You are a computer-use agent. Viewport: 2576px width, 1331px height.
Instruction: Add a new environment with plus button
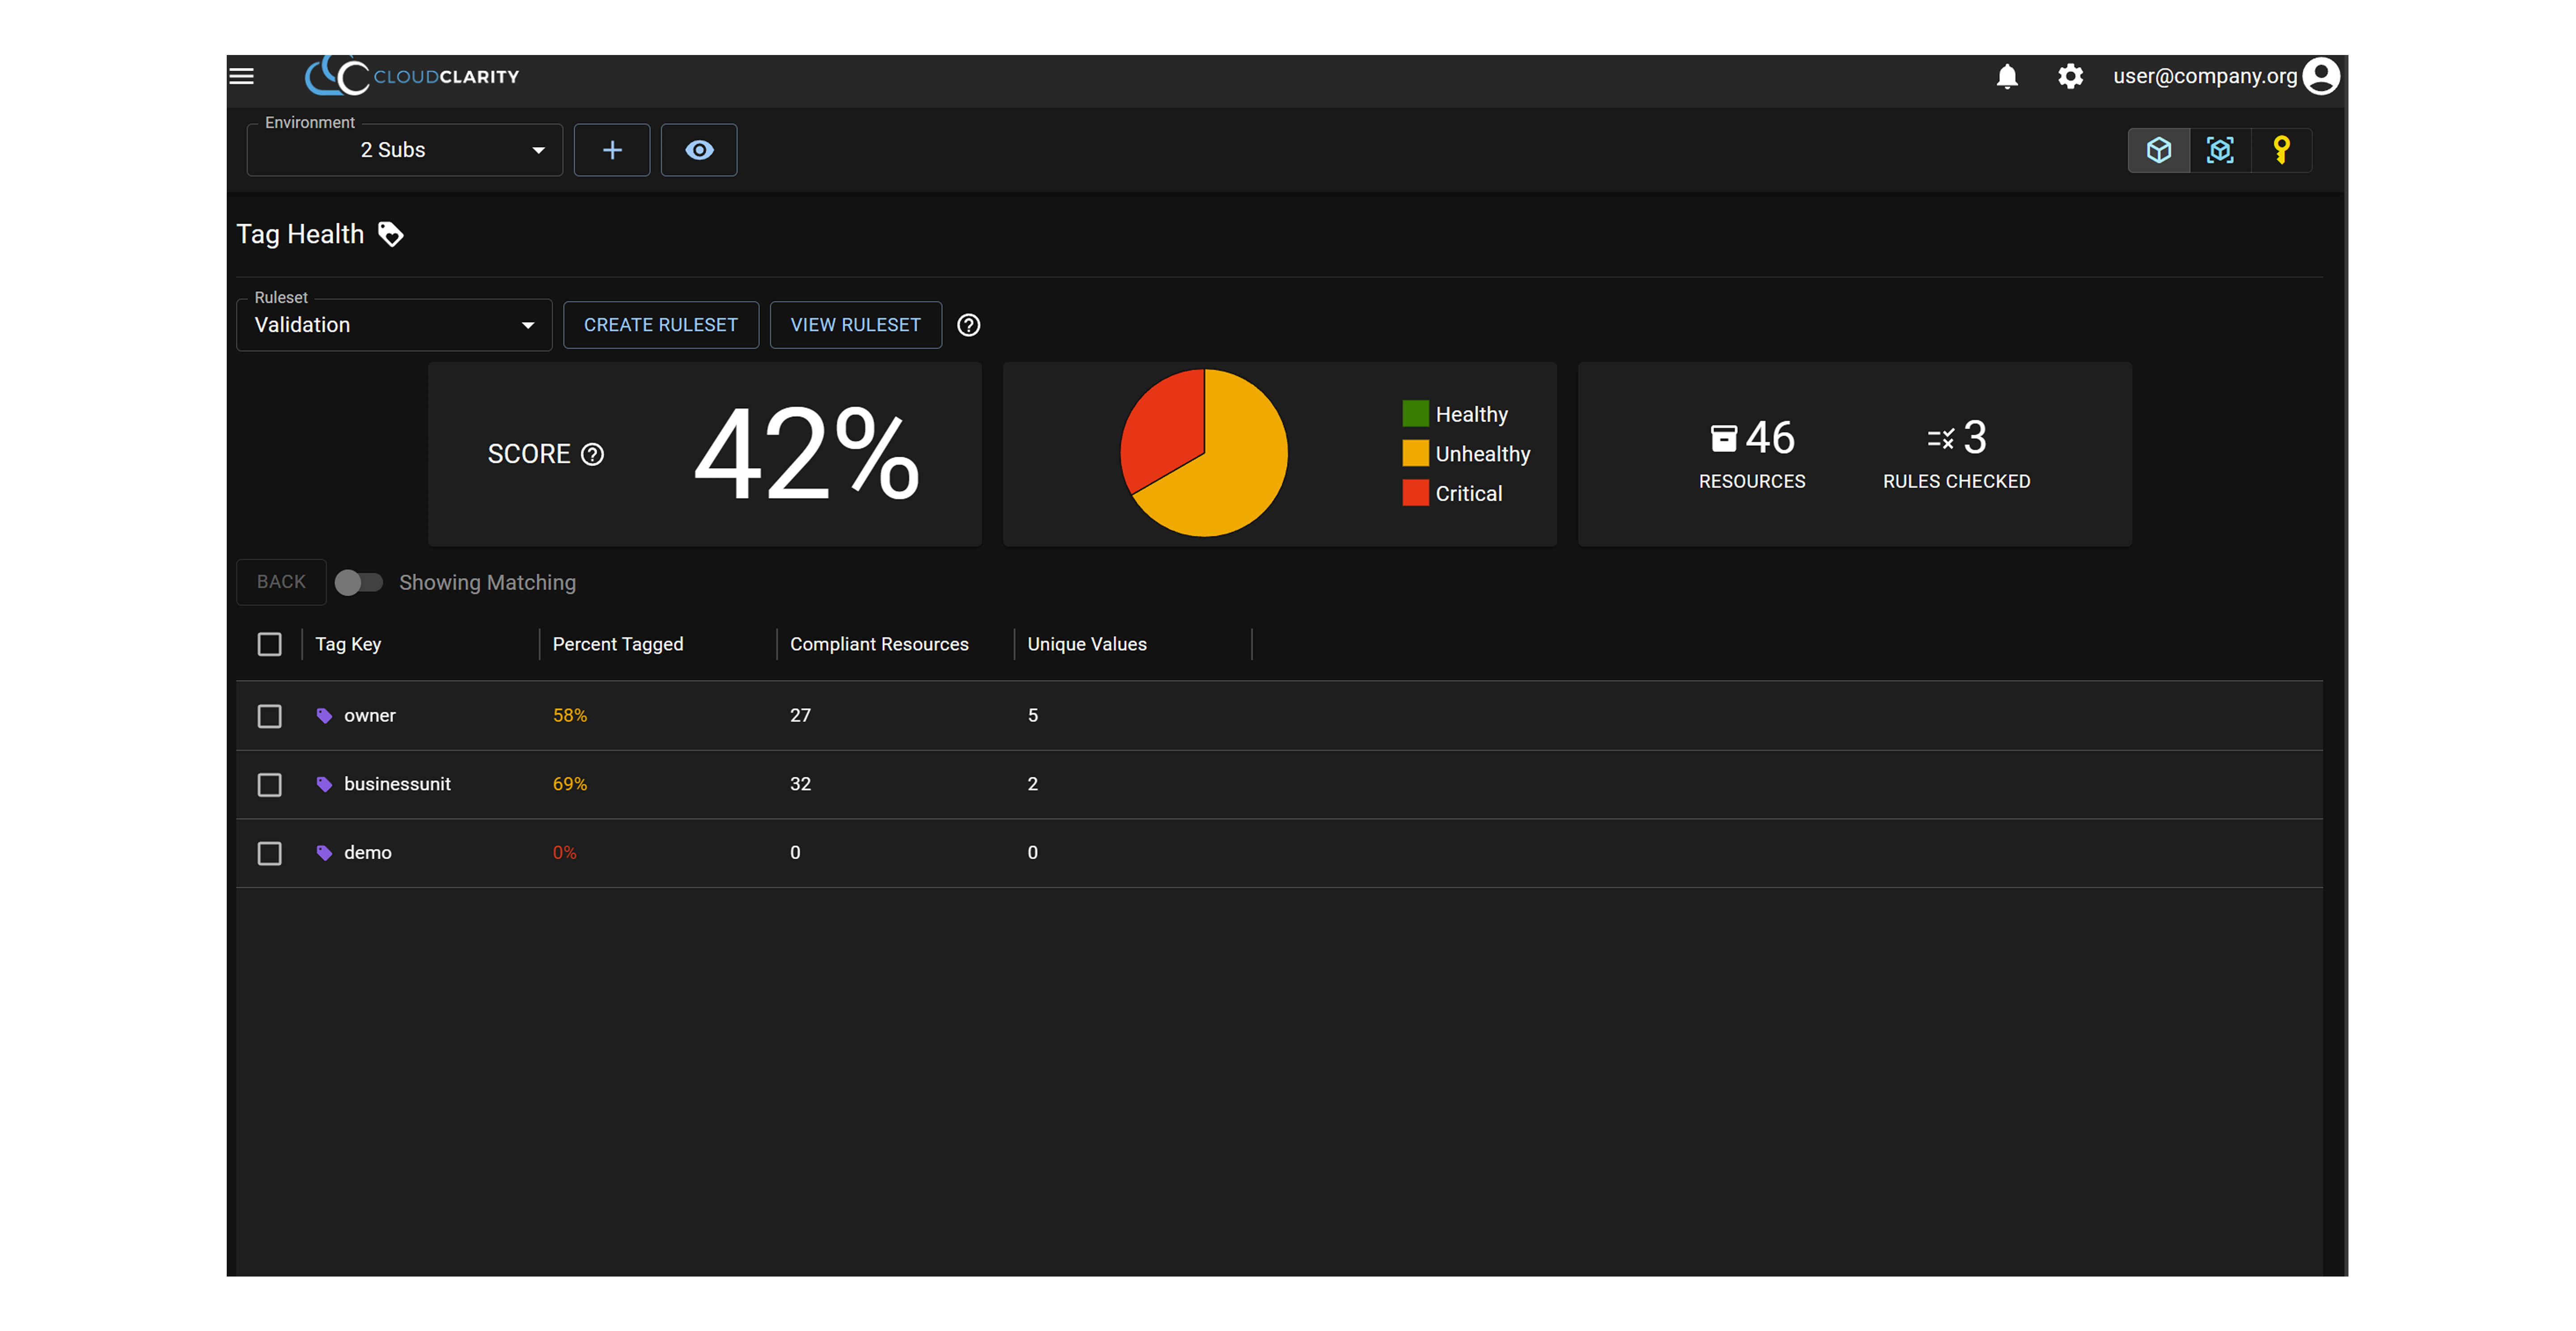click(612, 150)
